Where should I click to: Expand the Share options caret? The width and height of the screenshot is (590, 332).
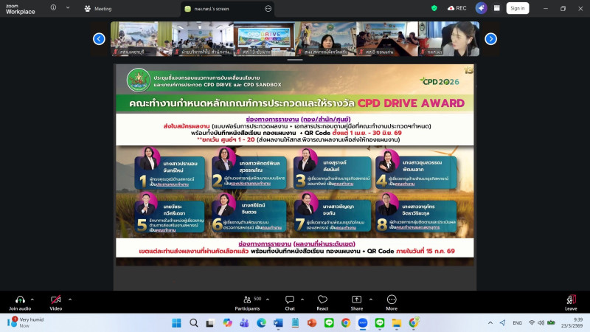[x=372, y=299]
